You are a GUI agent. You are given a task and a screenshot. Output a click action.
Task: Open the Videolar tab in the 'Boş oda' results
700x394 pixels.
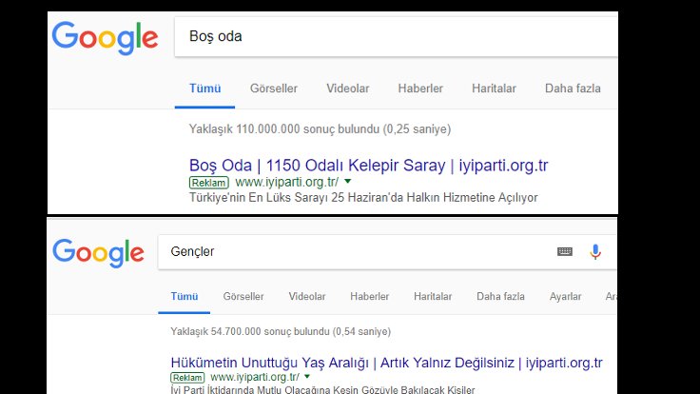tap(348, 89)
